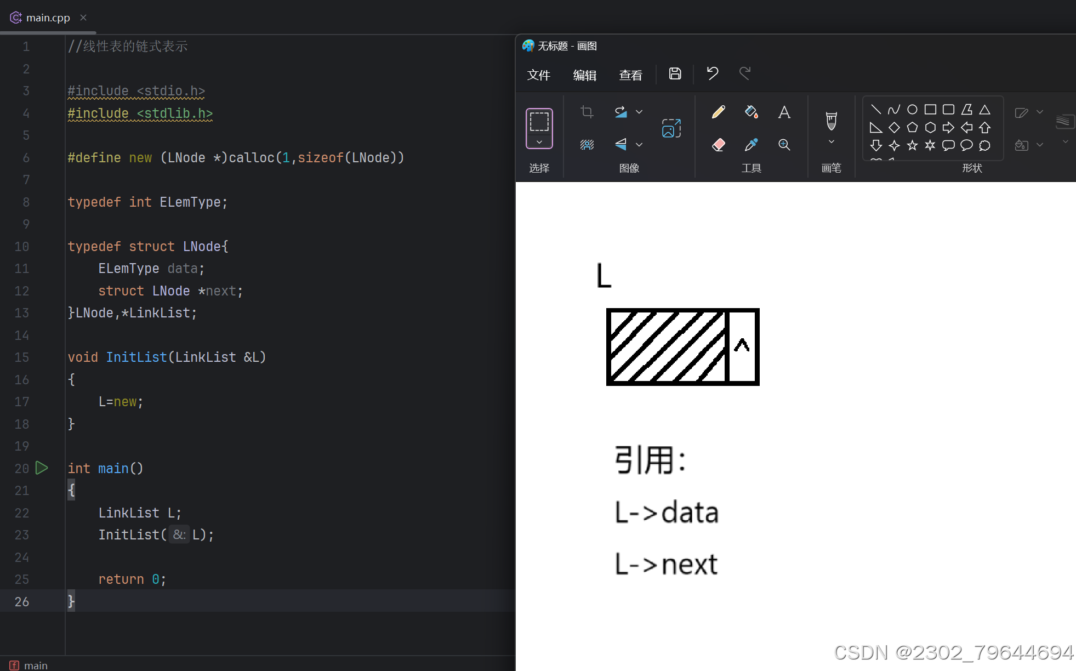The image size is (1076, 671).
Task: Select the Fill bucket tool
Action: coord(751,112)
